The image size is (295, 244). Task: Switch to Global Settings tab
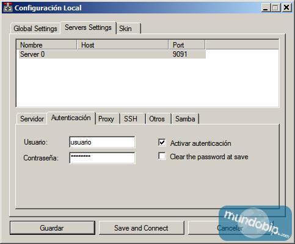(35, 29)
